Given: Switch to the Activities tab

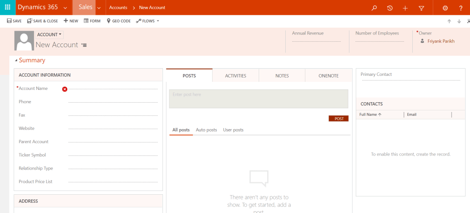Looking at the screenshot, I should [x=236, y=76].
